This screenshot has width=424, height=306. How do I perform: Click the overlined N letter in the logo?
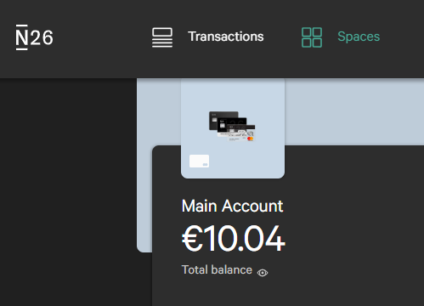tap(22, 37)
